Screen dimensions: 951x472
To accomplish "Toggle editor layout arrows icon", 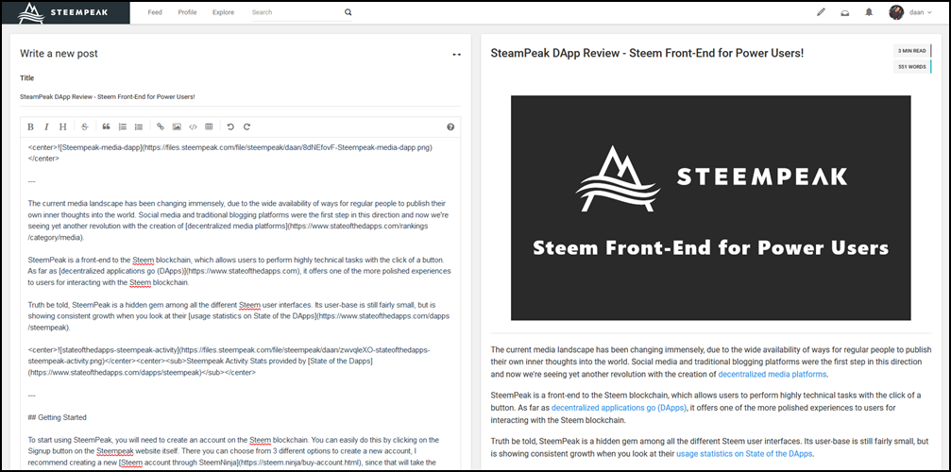I will (x=457, y=55).
